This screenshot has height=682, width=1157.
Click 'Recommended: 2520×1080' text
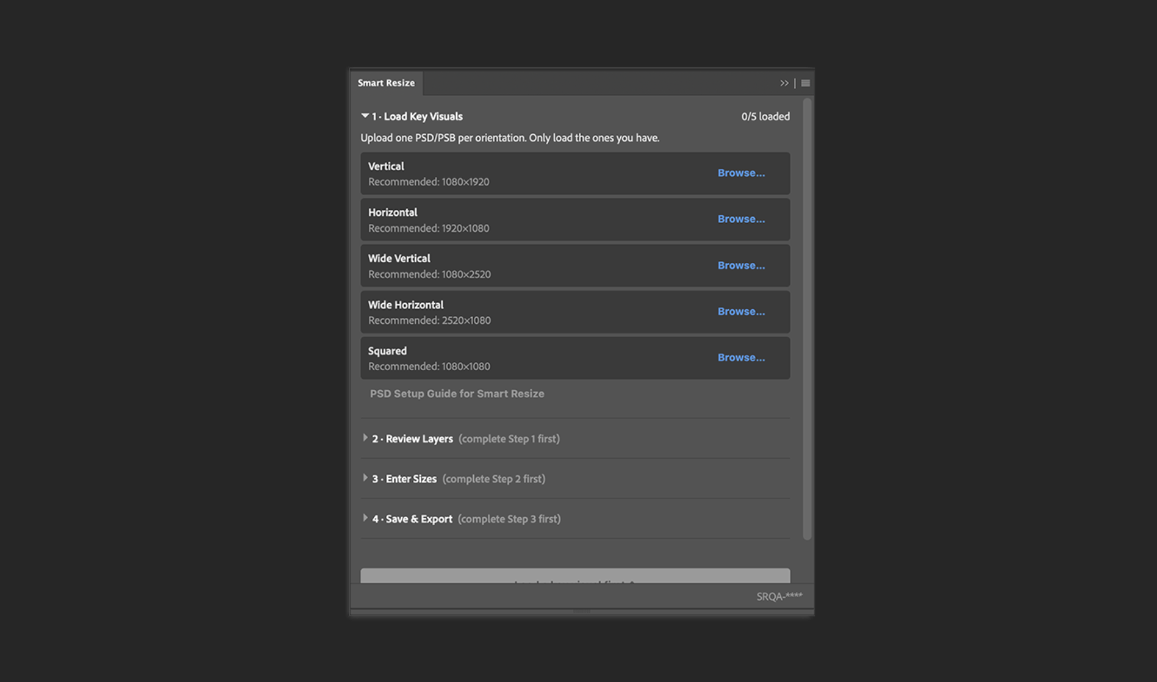coord(430,320)
